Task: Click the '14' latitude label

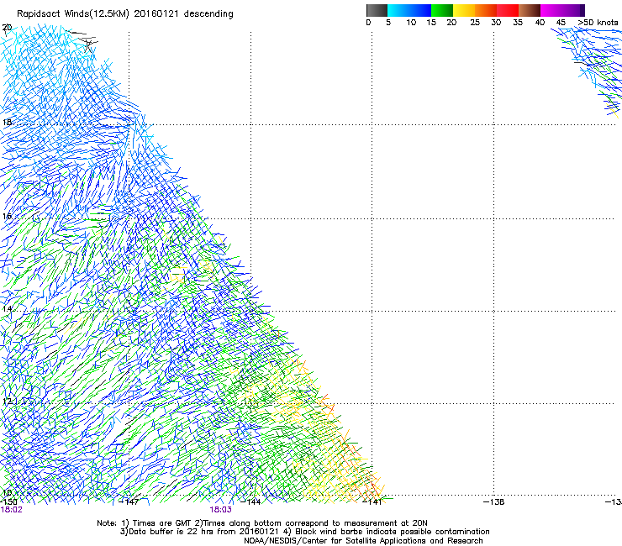Action: pos(7,309)
